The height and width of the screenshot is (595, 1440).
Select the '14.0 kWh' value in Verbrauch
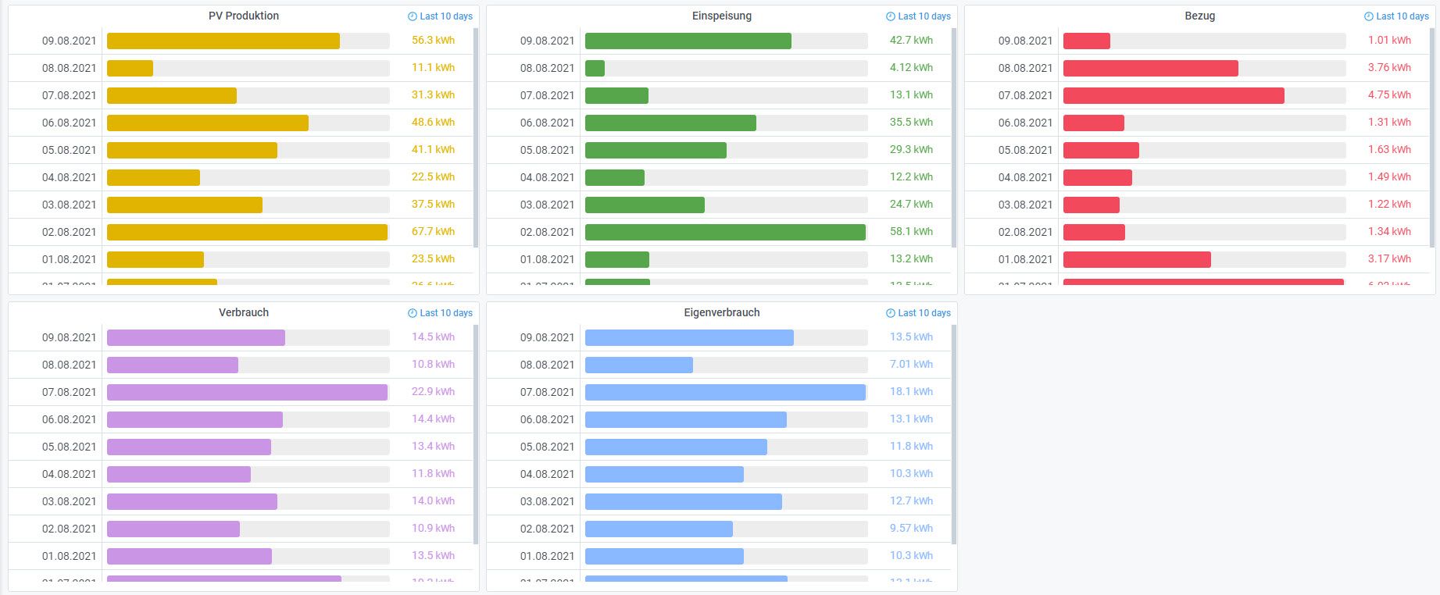click(x=433, y=501)
